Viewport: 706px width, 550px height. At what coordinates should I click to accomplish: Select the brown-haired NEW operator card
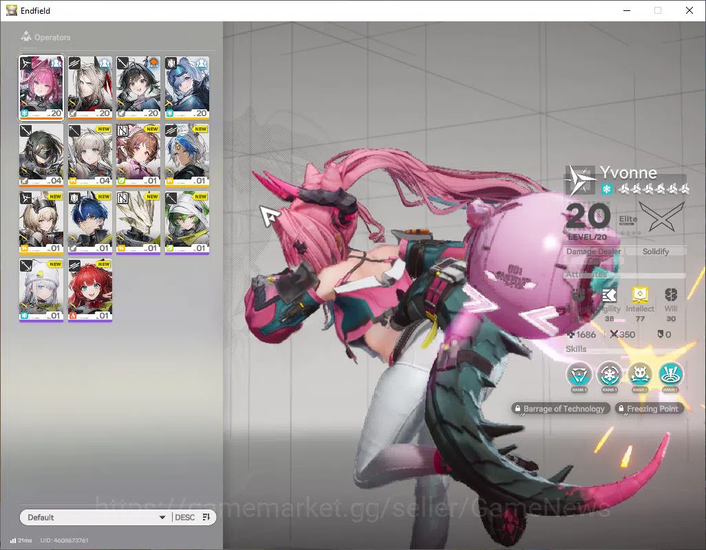point(138,155)
